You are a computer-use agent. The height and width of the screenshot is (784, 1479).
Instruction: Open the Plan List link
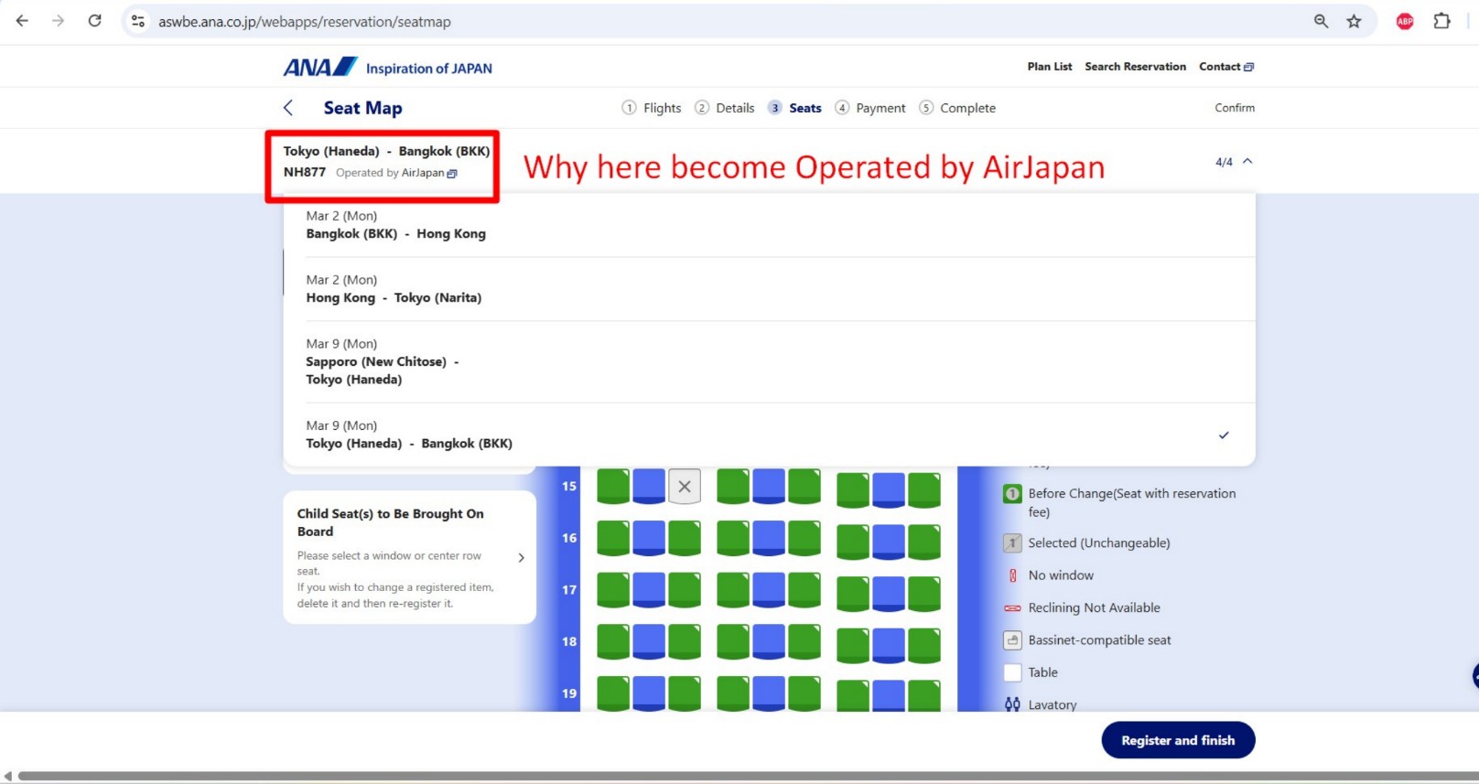(x=1050, y=67)
